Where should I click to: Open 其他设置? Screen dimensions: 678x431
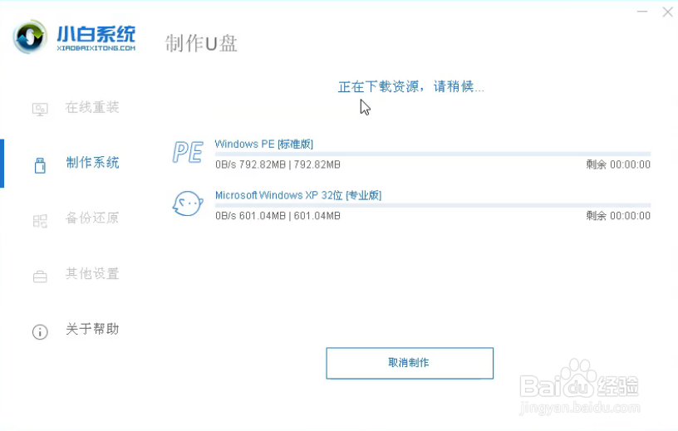pos(92,273)
